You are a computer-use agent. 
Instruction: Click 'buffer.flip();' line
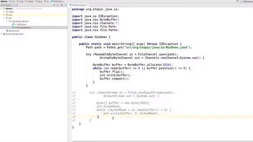click(x=112, y=72)
